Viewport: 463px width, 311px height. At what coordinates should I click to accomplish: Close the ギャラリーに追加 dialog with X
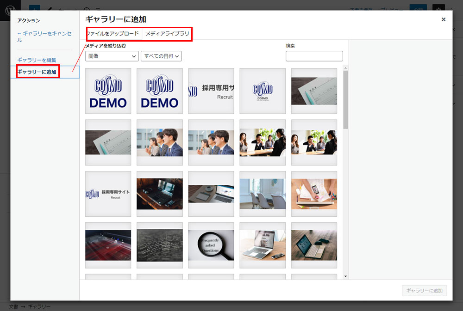point(443,19)
